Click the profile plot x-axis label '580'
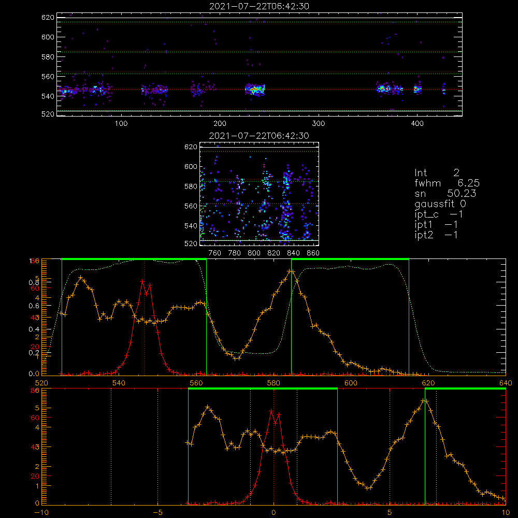The image size is (518, 518). point(274,383)
